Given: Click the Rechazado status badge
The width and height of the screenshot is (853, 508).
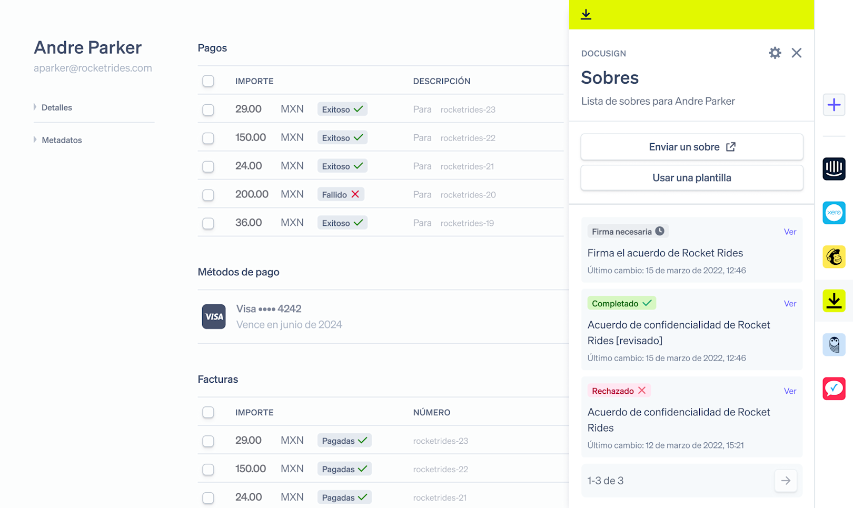Looking at the screenshot, I should [x=619, y=391].
